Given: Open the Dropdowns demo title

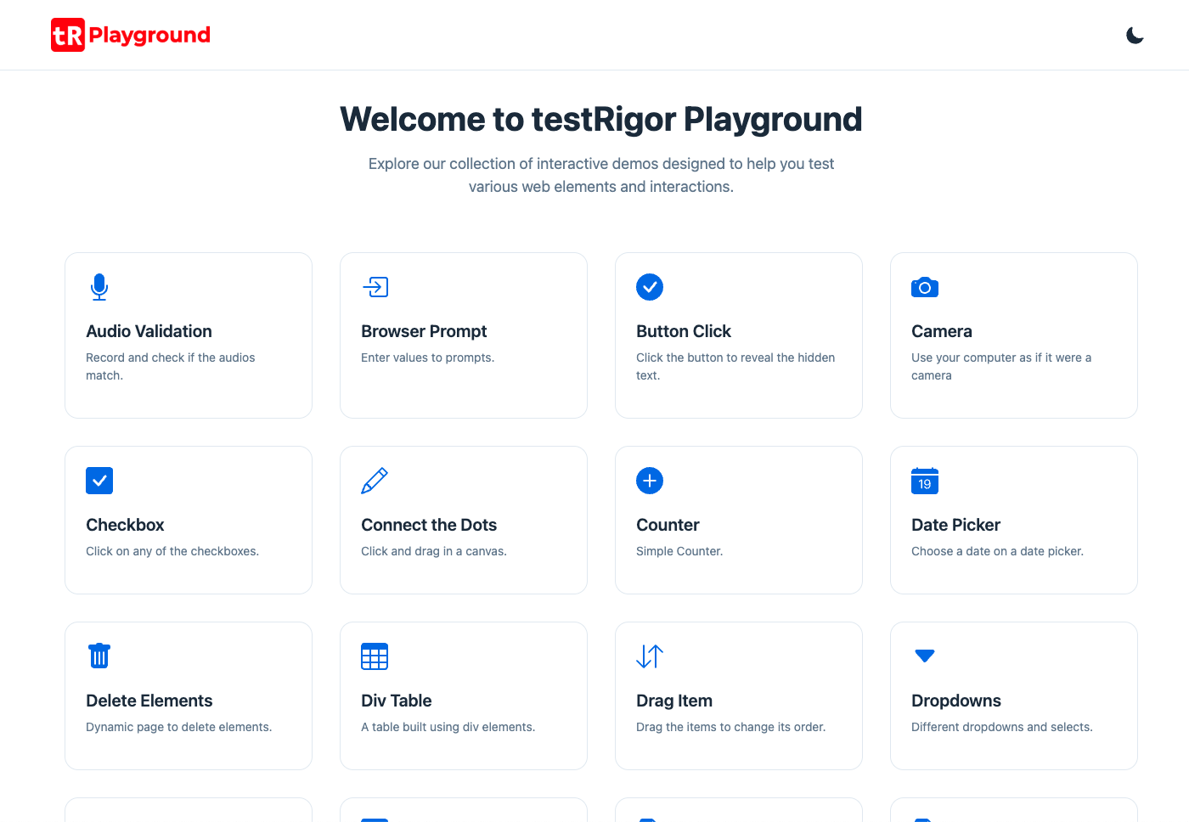Looking at the screenshot, I should (955, 701).
